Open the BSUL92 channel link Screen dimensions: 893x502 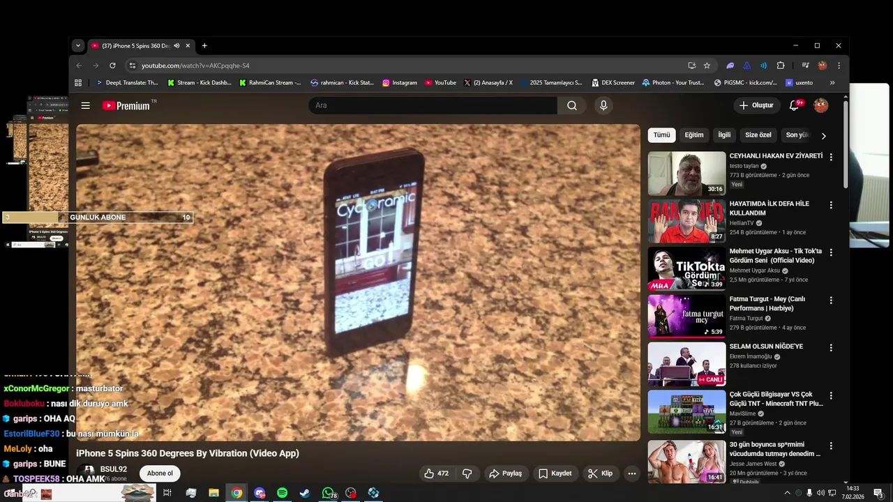click(x=113, y=469)
